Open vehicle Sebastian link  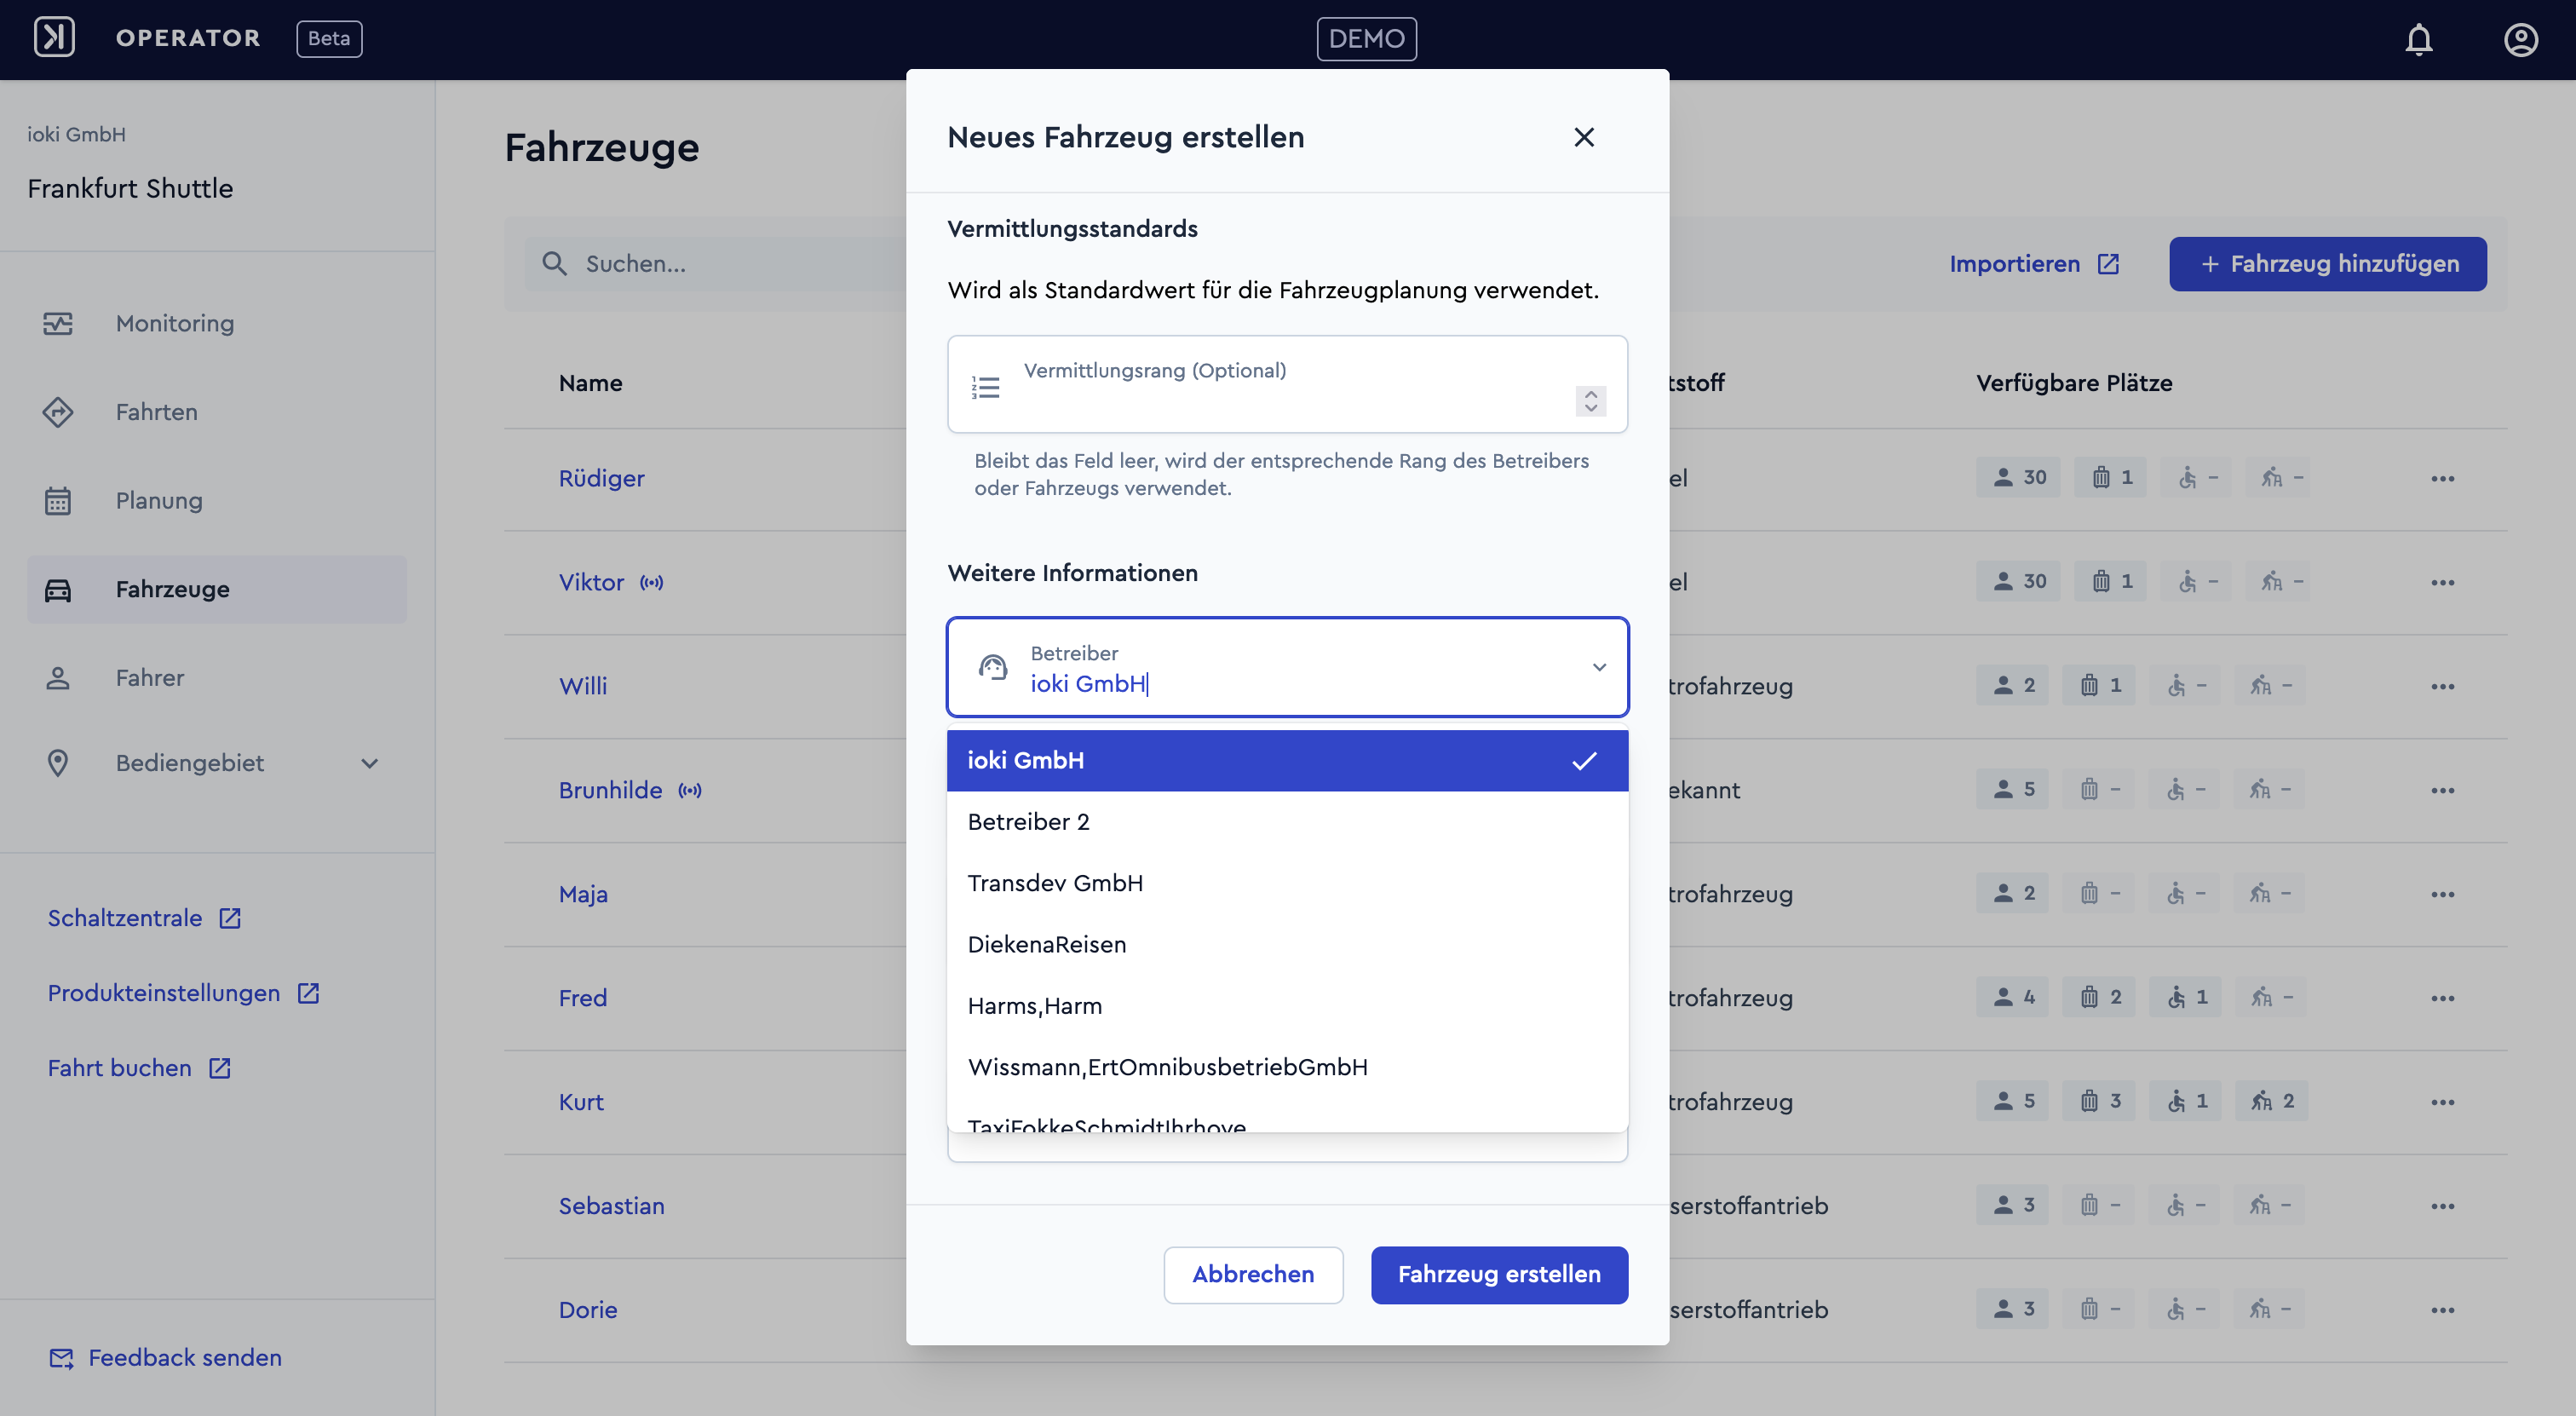coord(611,1206)
